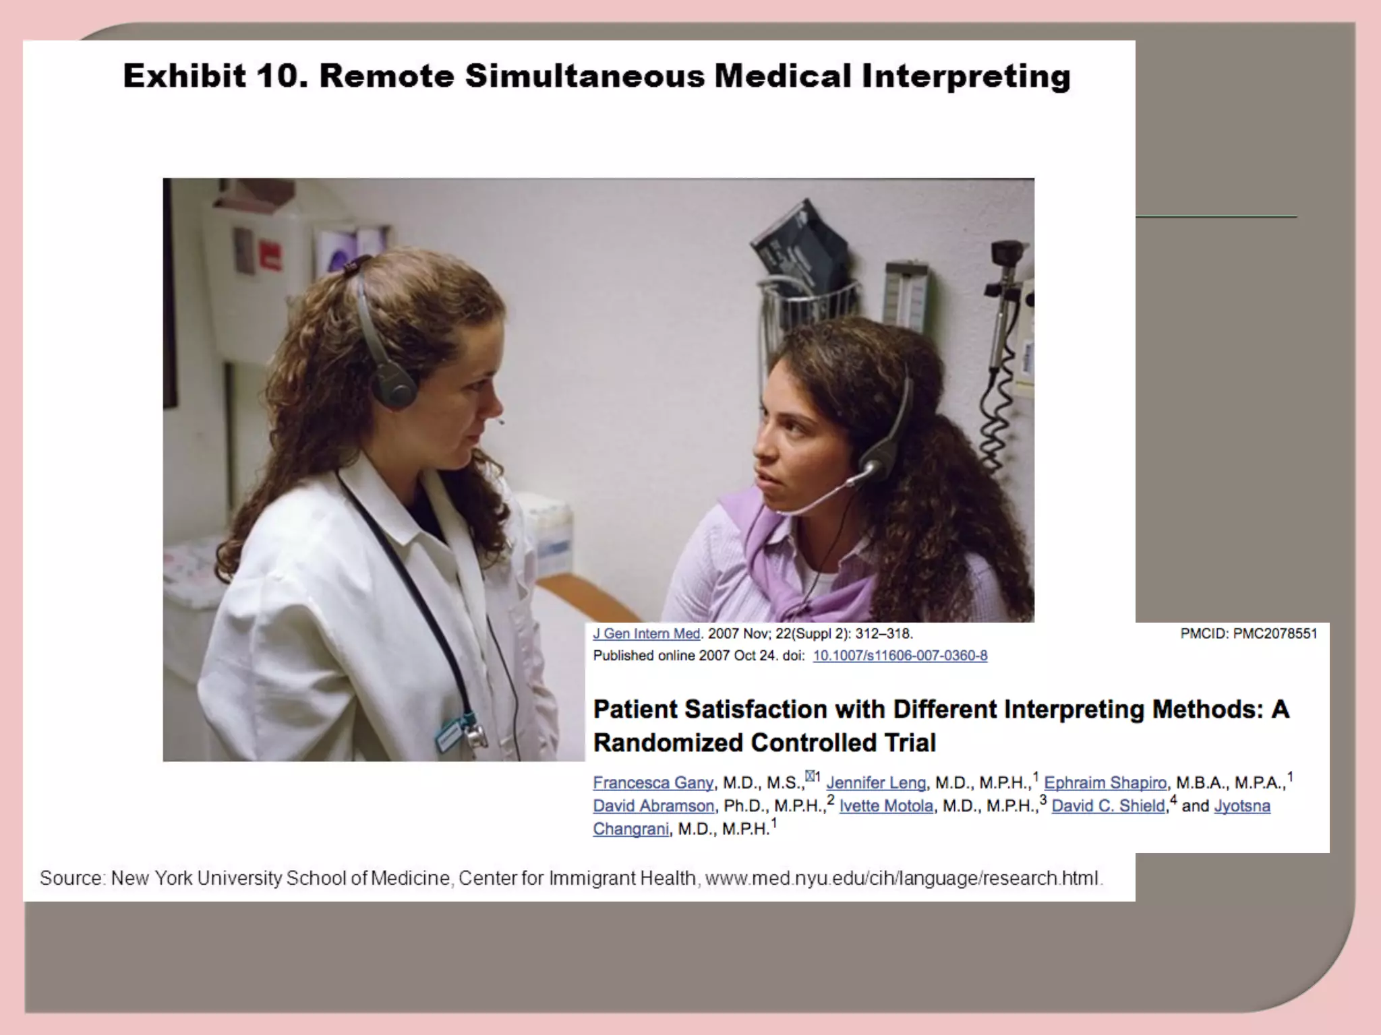Open author link Ivette Motola

[886, 806]
